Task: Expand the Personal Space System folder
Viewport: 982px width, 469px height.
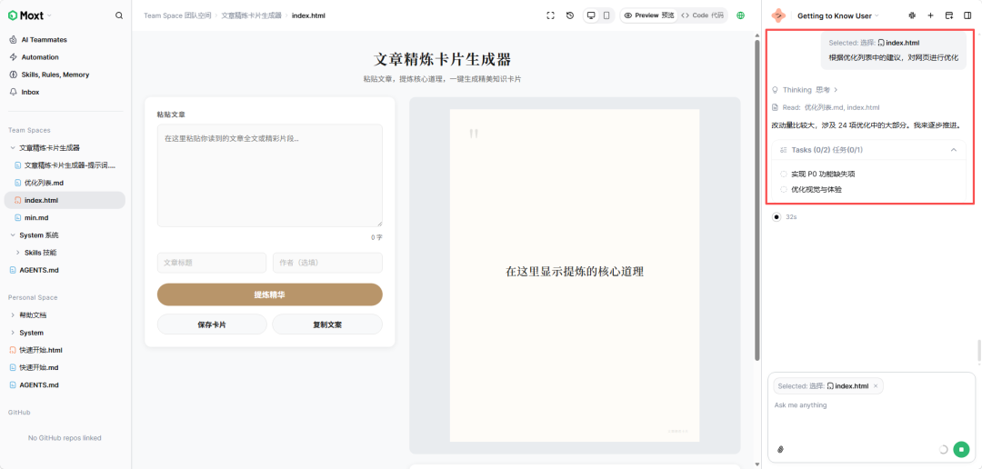Action: (13, 333)
